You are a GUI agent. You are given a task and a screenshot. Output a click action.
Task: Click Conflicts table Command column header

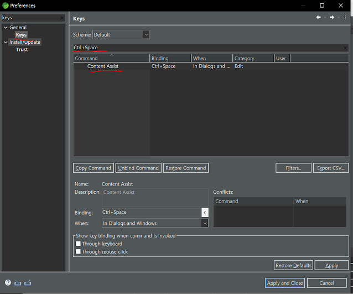pos(253,201)
